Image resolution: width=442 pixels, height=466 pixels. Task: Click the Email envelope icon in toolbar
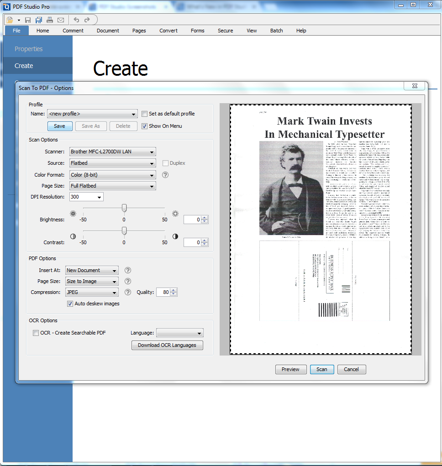(x=61, y=20)
